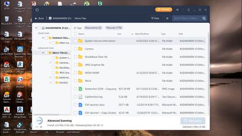Click the tree panel horizontal scrollbar
This screenshot has width=242, height=136.
click(46, 114)
